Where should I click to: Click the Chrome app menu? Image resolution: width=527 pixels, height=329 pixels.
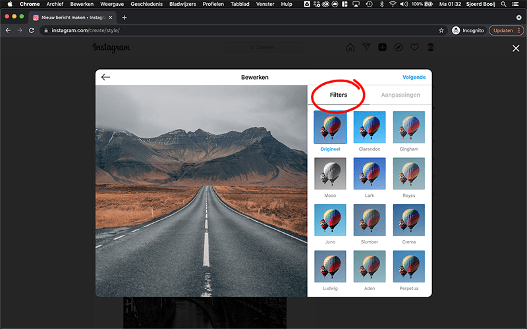30,4
